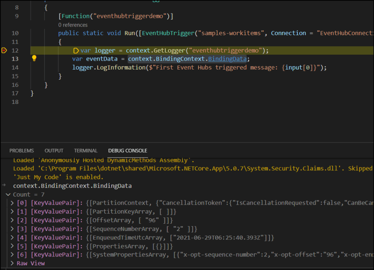The width and height of the screenshot is (374, 270).
Task: Click 'input[0]' in the log string
Action: (x=299, y=67)
